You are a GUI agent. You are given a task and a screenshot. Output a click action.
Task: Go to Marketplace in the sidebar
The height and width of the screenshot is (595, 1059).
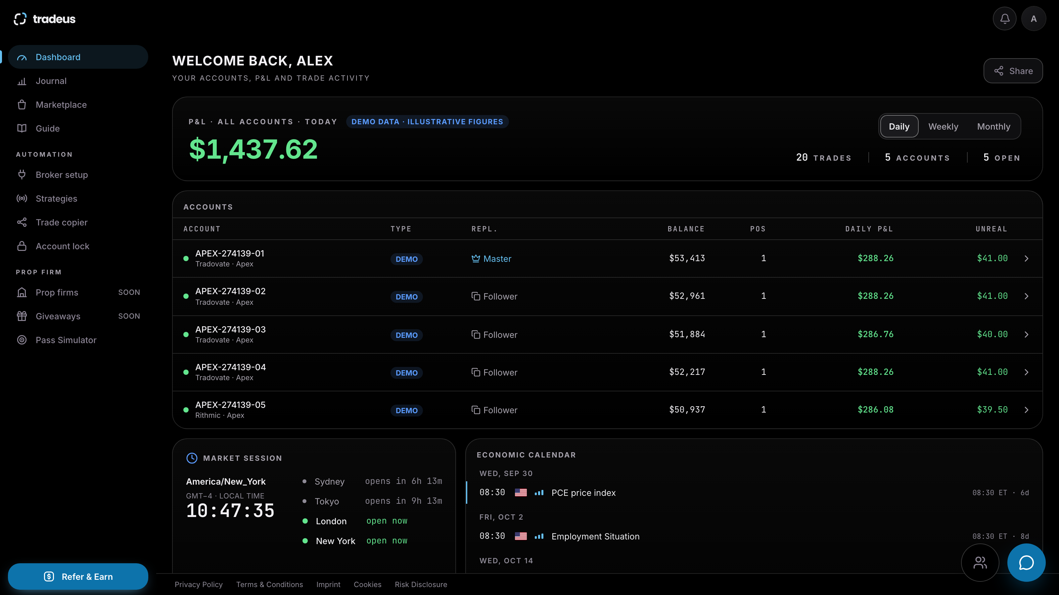[78, 105]
